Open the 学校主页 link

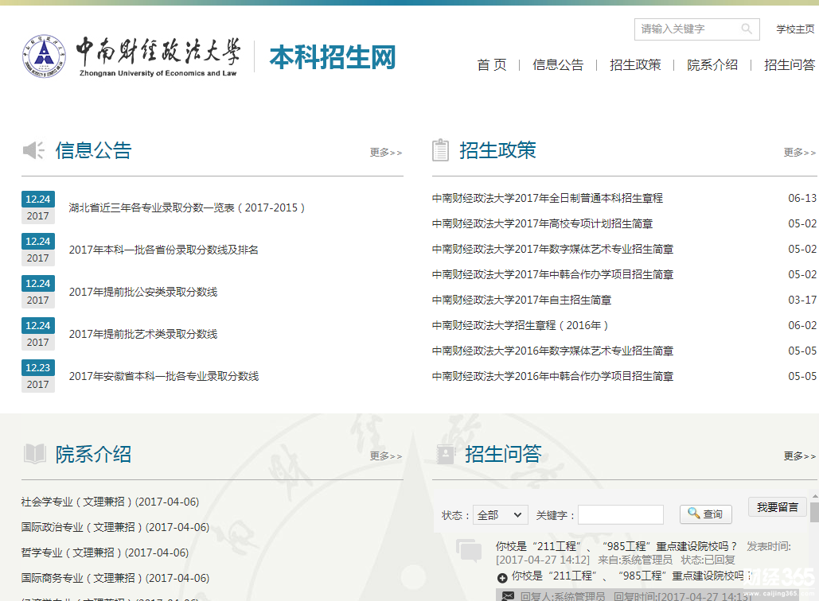tap(795, 29)
